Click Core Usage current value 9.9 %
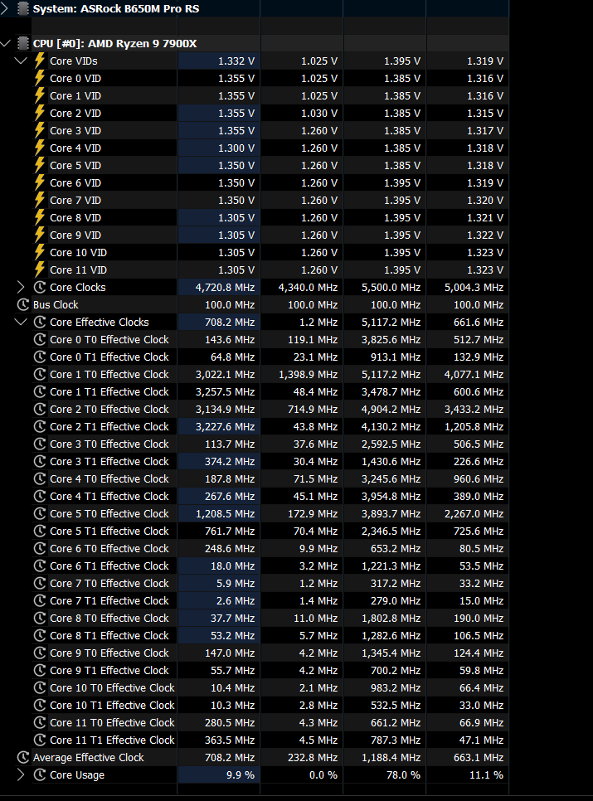Image resolution: width=593 pixels, height=801 pixels. click(241, 774)
